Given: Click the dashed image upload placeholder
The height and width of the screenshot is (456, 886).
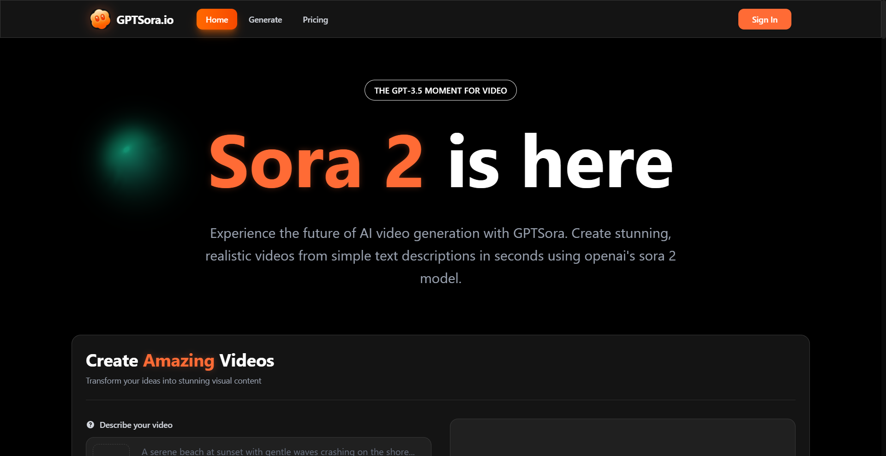Looking at the screenshot, I should pyautogui.click(x=111, y=450).
